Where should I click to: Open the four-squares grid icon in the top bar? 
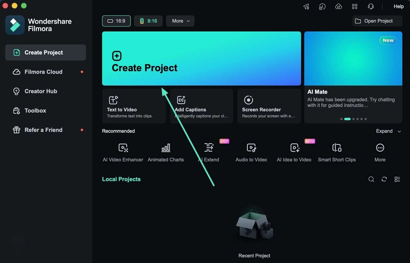click(x=355, y=7)
